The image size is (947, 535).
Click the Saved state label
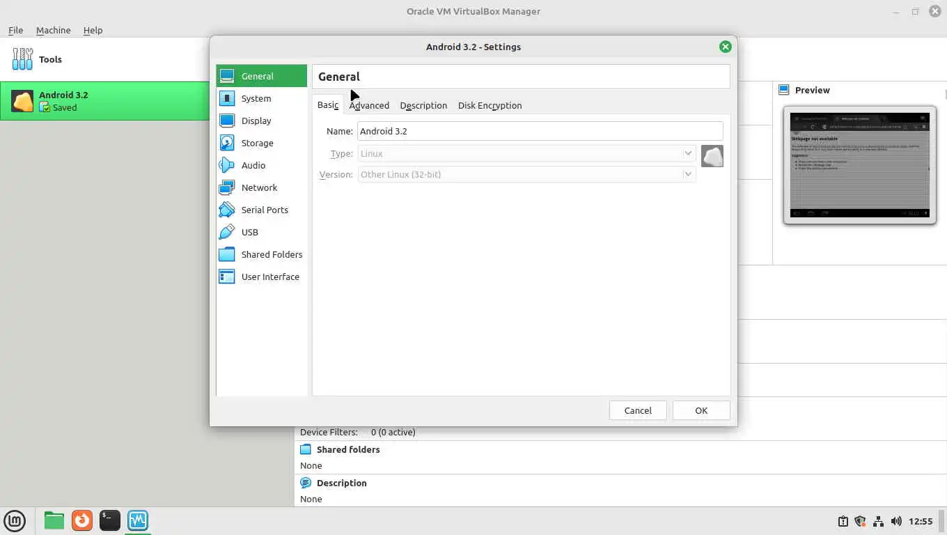[65, 107]
